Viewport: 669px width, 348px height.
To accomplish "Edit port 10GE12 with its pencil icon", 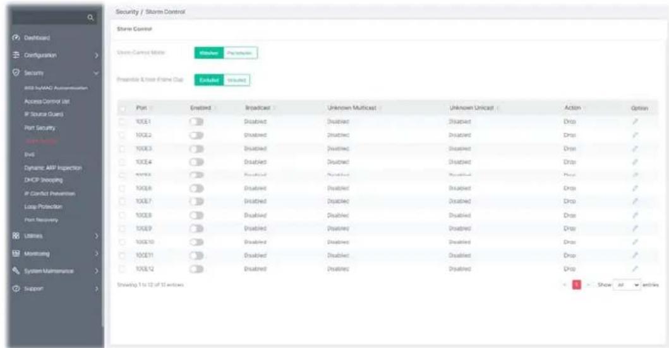I will [635, 268].
